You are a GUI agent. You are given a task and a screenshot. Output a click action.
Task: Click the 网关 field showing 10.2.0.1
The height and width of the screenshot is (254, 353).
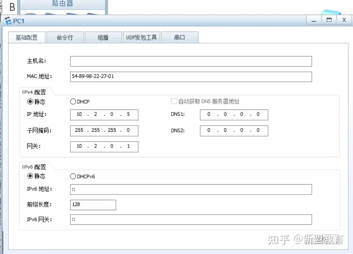[104, 147]
